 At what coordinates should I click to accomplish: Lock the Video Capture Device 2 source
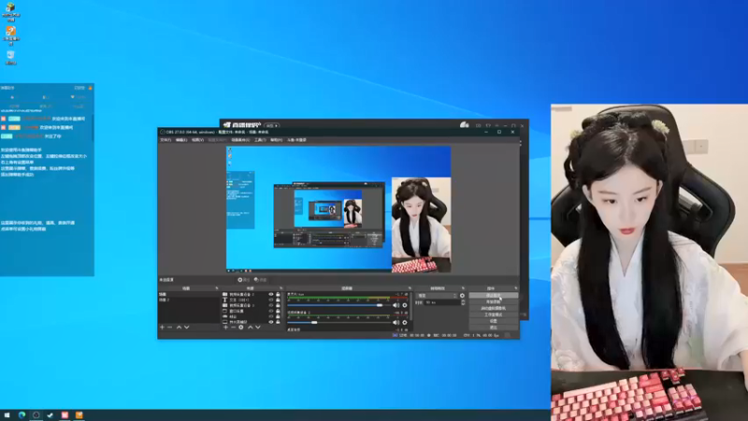coord(278,295)
